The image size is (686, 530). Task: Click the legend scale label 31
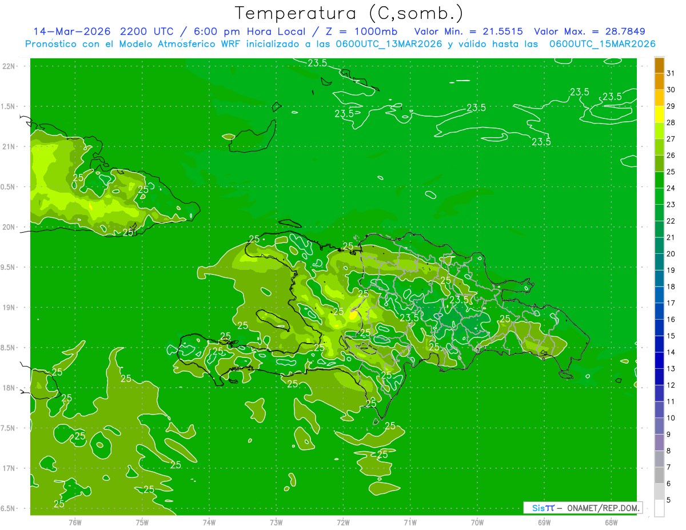coord(671,73)
